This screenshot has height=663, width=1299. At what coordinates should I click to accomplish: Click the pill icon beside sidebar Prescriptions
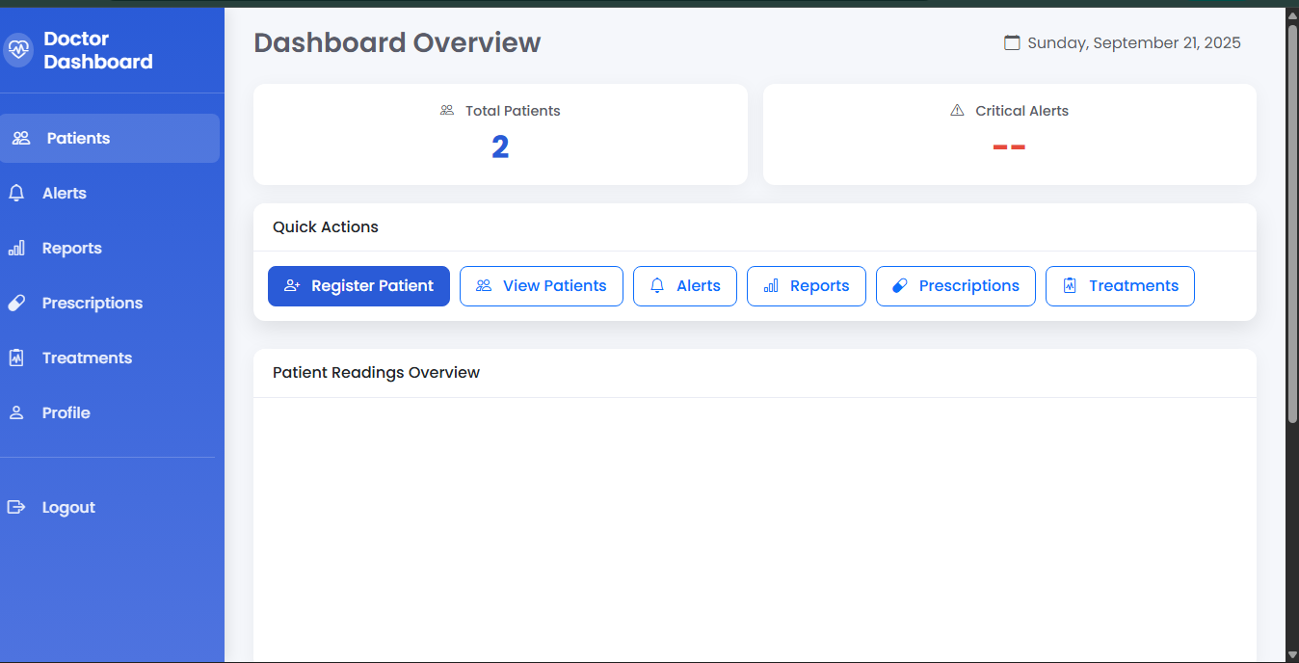pyautogui.click(x=16, y=304)
